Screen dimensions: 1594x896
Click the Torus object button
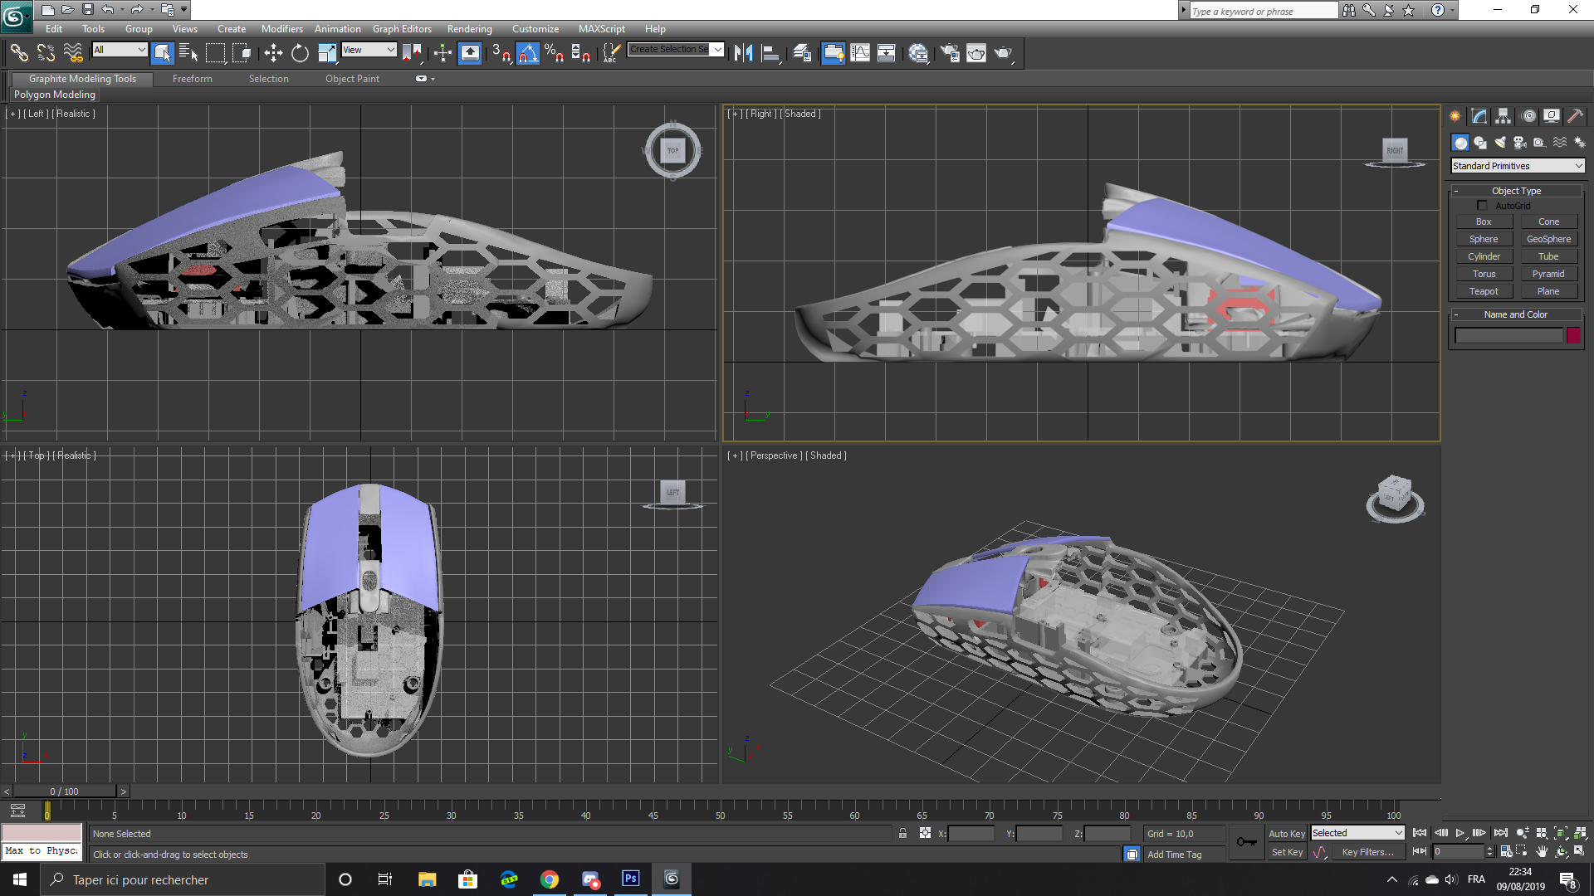(1484, 274)
